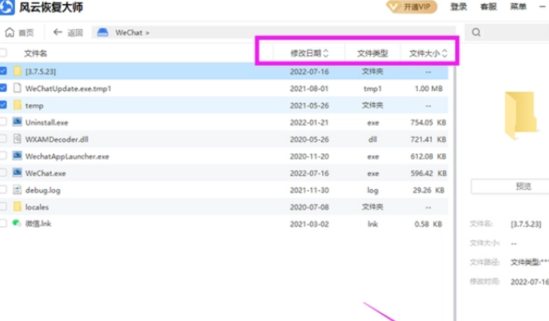This screenshot has height=321, width=549.
Task: Click the back arrow icon
Action: pyautogui.click(x=57, y=32)
